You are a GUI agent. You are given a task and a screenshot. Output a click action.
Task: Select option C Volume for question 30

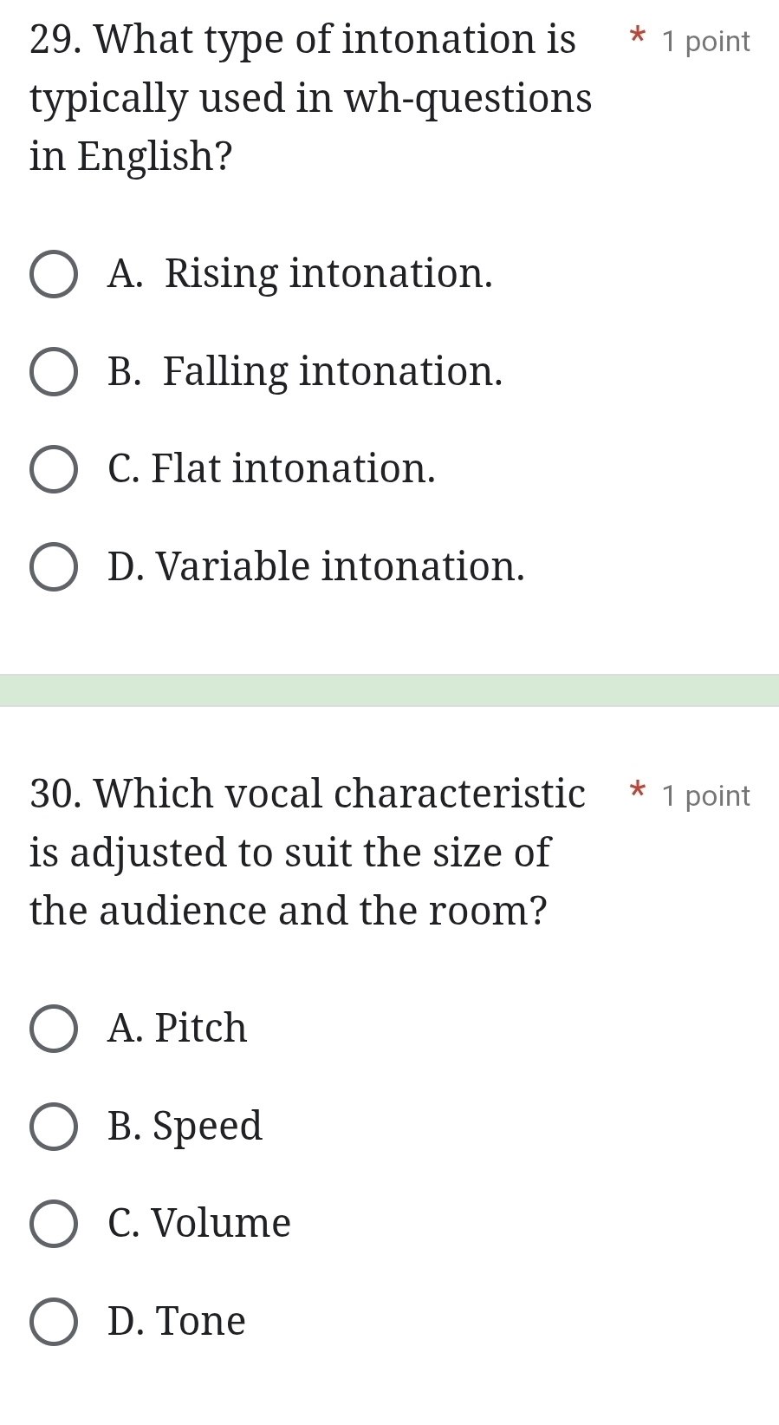click(54, 1224)
